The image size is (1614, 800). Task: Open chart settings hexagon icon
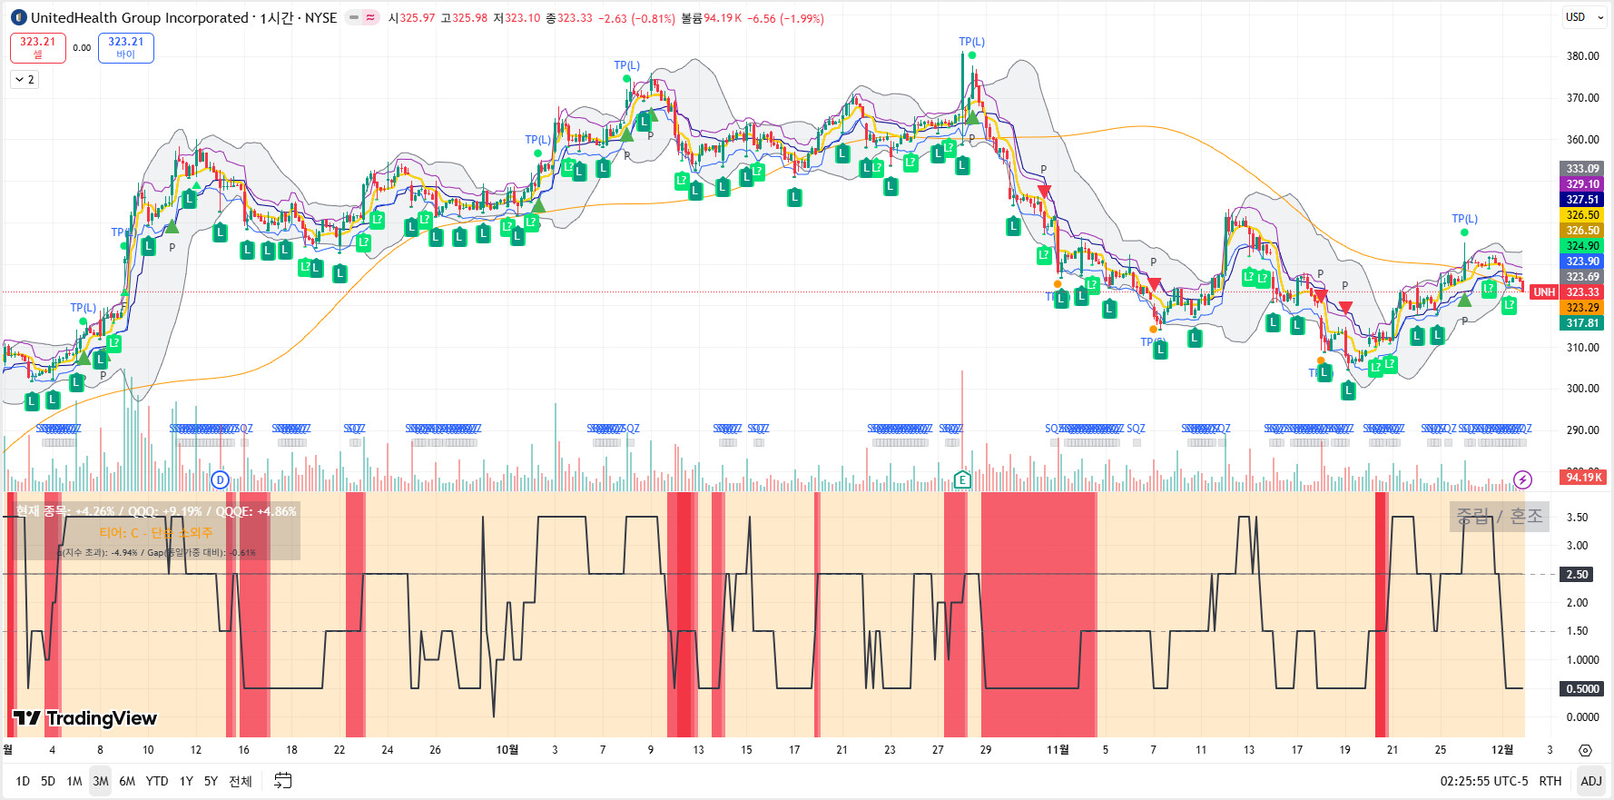(x=1585, y=750)
